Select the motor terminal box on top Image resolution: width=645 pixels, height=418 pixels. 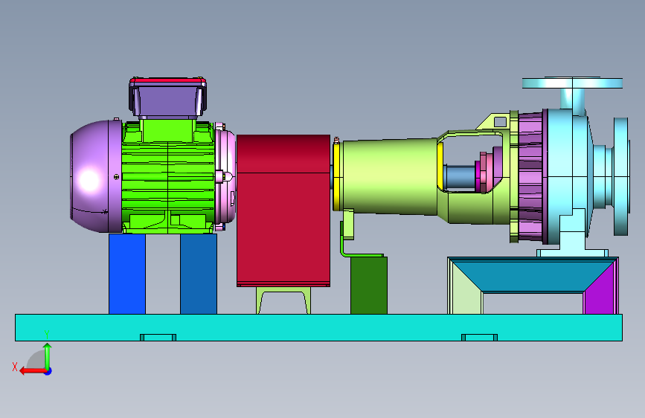(167, 97)
